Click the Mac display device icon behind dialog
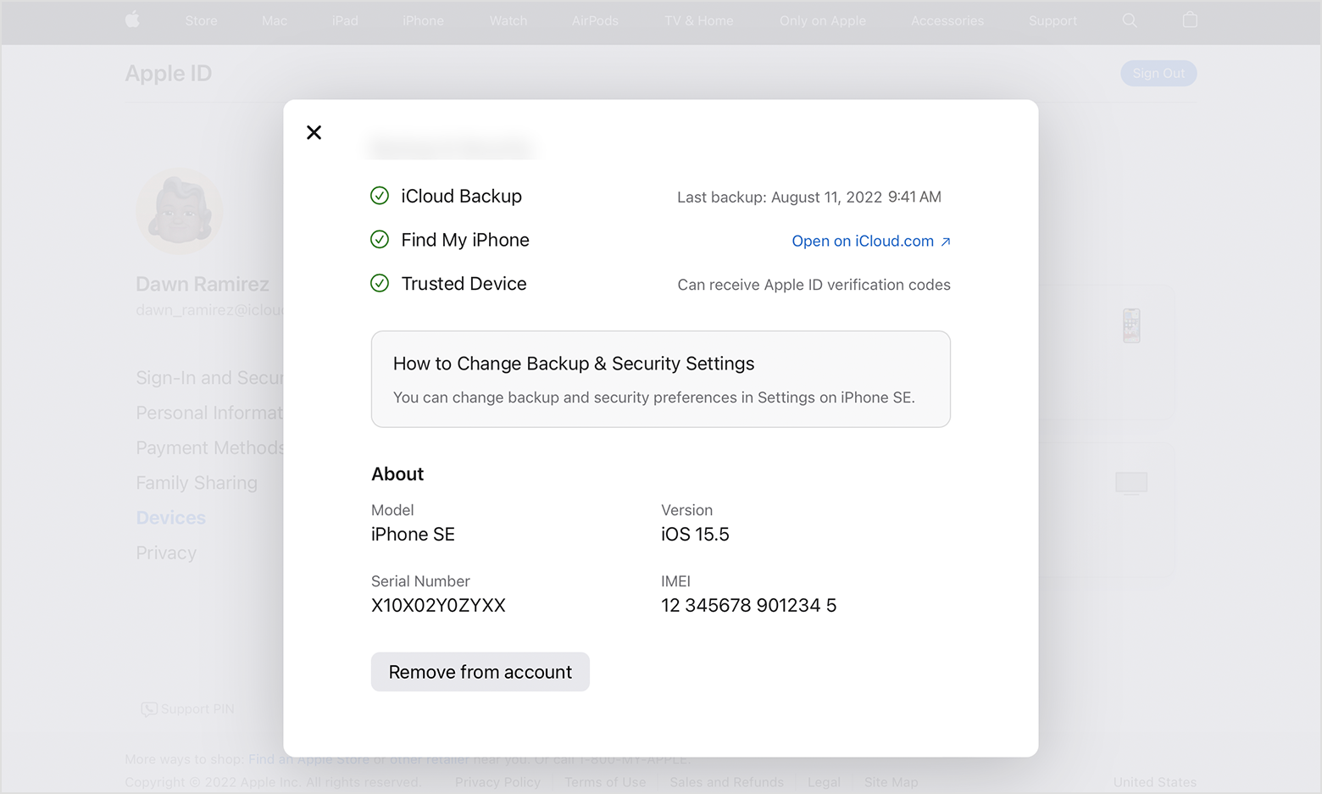The height and width of the screenshot is (794, 1322). (x=1131, y=483)
